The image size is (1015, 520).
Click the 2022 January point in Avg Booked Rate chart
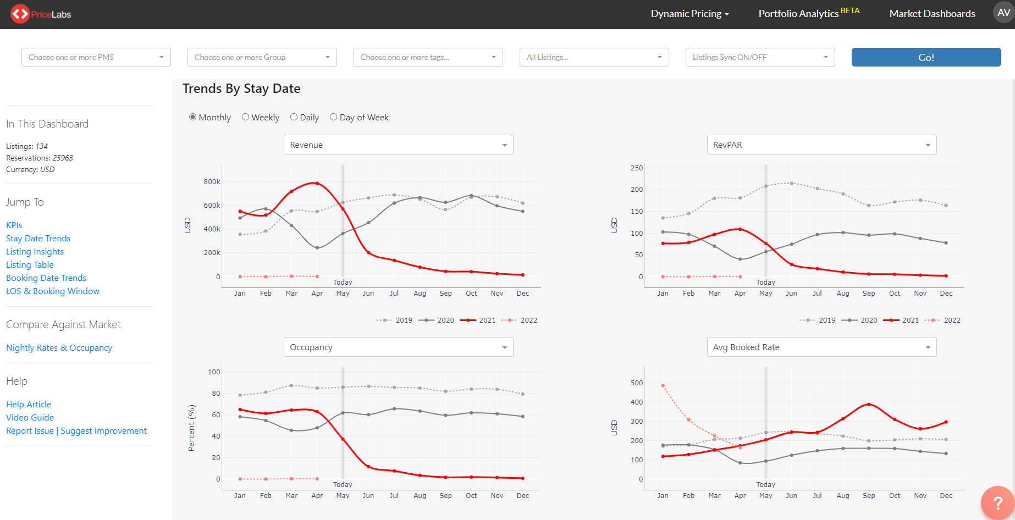tap(663, 385)
